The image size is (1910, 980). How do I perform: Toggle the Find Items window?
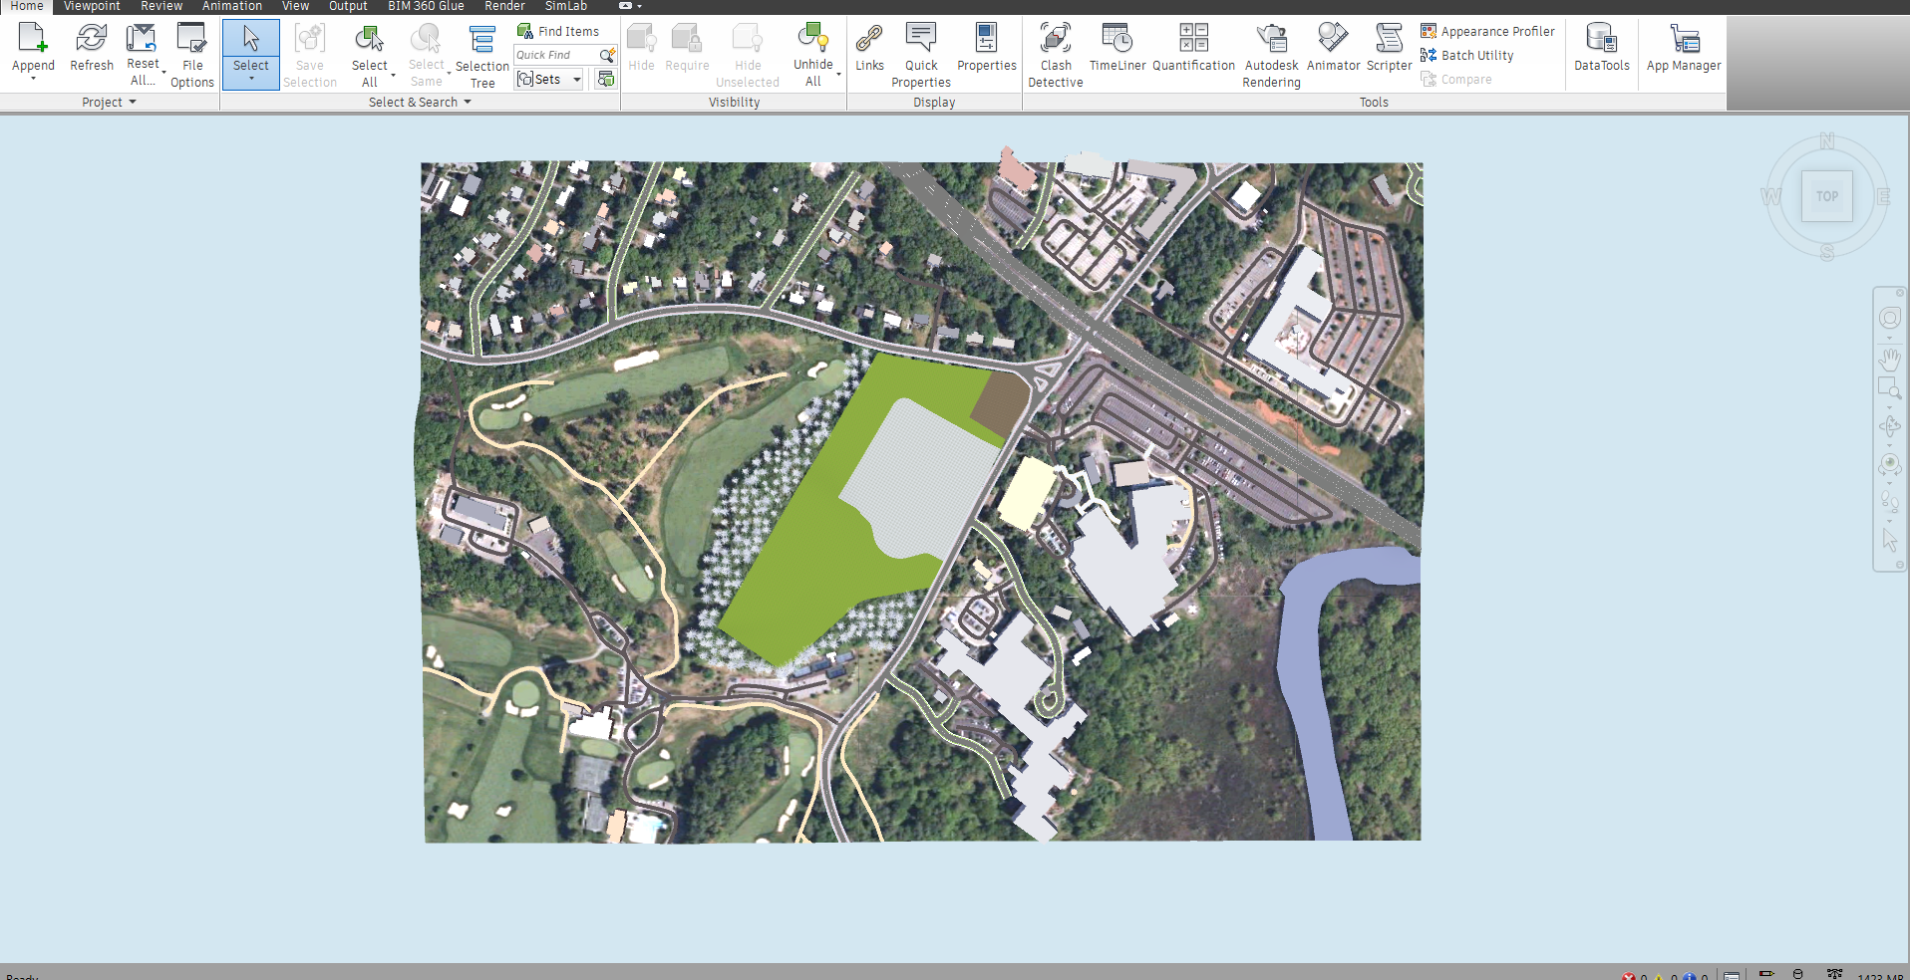558,32
